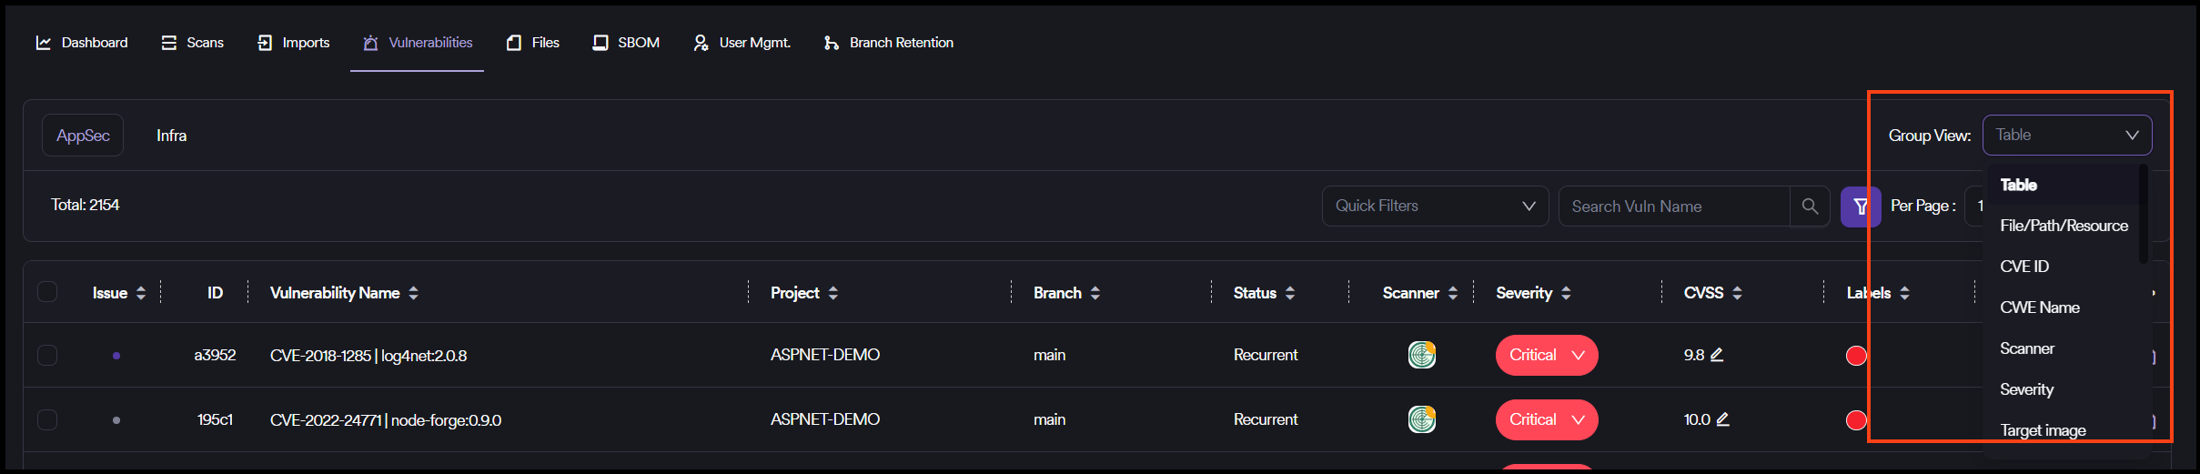Edit CVSS score 10.0 pencil icon

(x=1722, y=419)
